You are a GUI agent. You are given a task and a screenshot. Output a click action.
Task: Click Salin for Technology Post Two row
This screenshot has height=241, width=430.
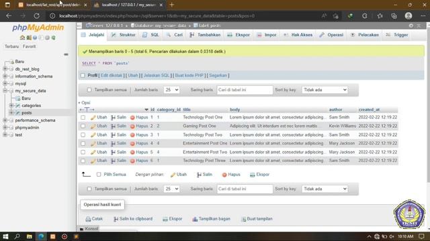tap(118, 135)
